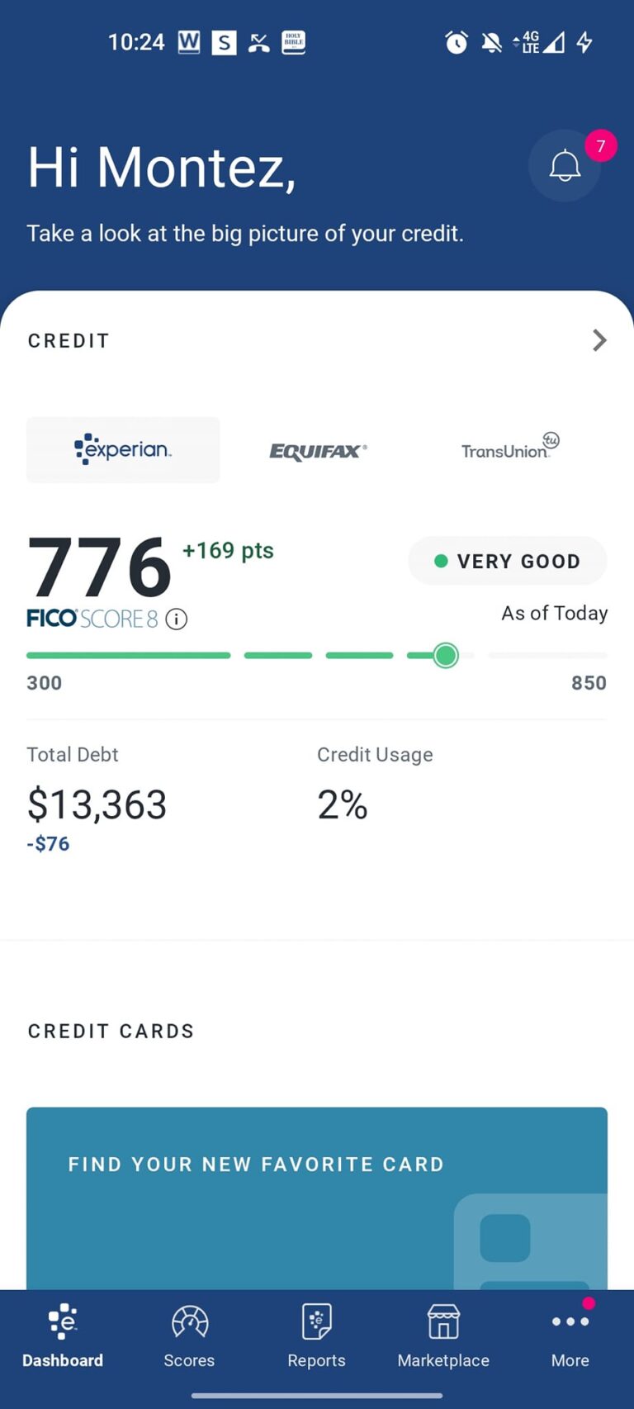Select the Experian bureau

[123, 450]
